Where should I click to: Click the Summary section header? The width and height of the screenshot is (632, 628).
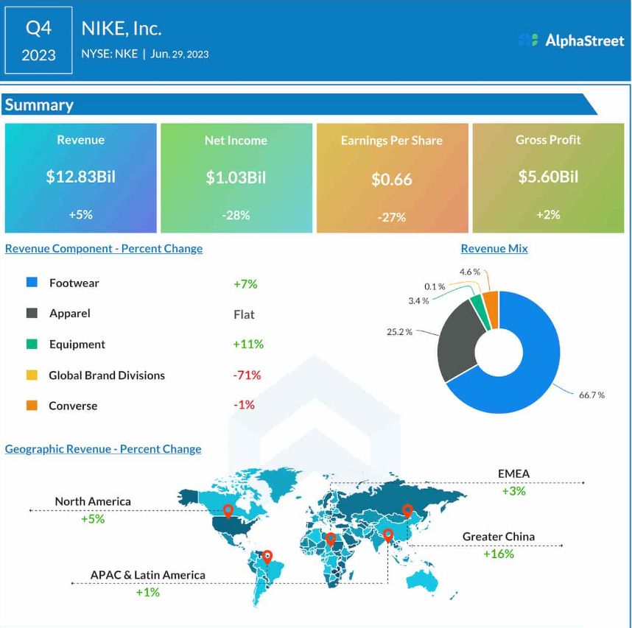(x=299, y=105)
